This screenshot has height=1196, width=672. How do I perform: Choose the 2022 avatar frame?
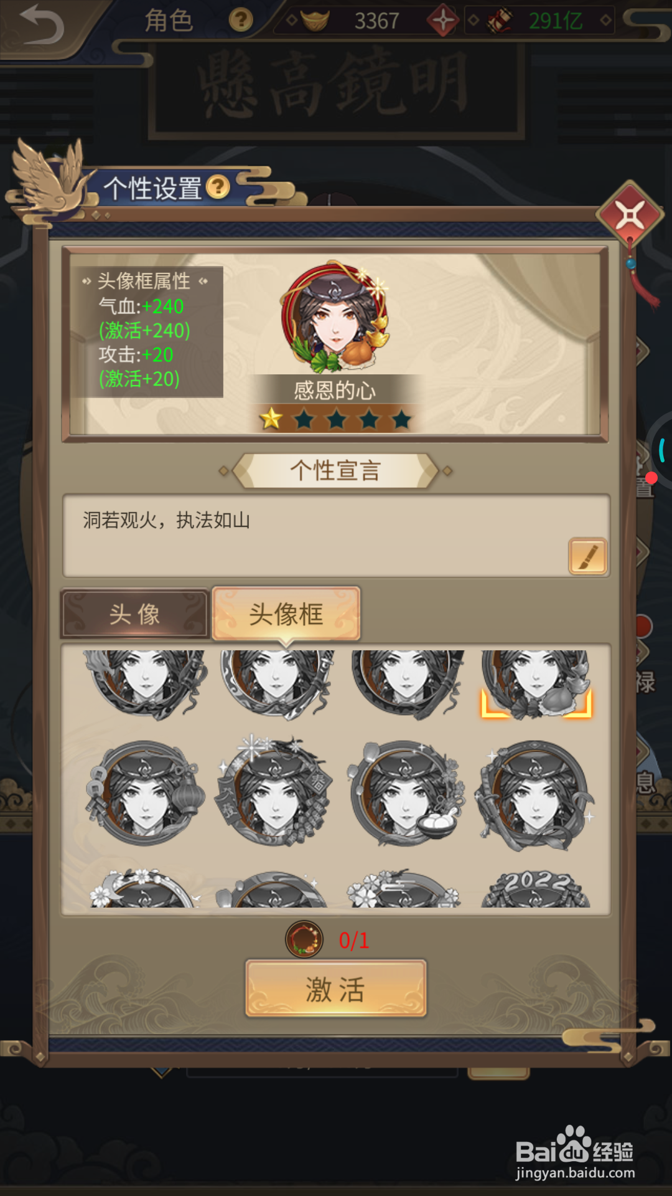pos(536,888)
